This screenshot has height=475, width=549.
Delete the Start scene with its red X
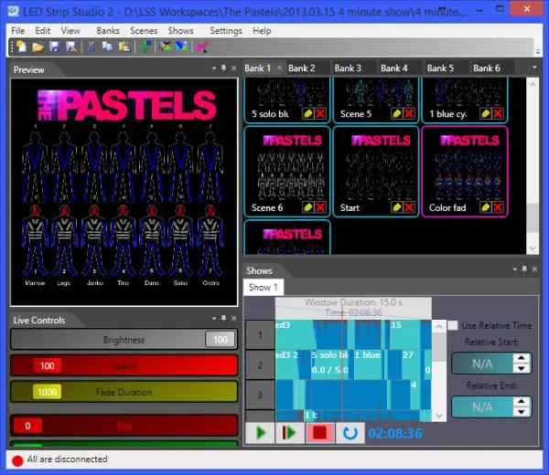[409, 207]
